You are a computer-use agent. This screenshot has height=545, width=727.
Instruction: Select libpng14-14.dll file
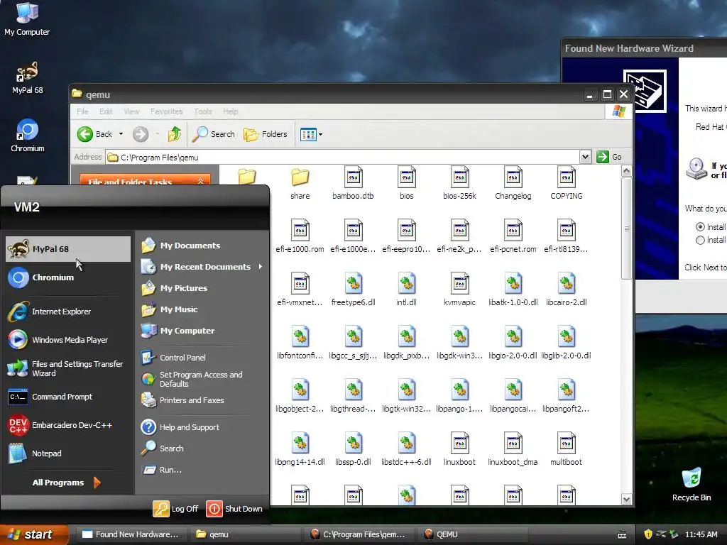coord(300,449)
